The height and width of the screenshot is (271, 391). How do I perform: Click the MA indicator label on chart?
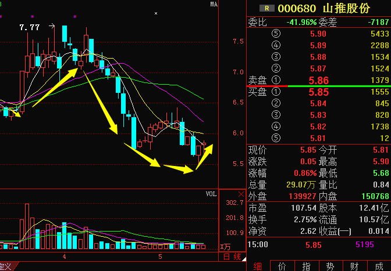click(214, 5)
